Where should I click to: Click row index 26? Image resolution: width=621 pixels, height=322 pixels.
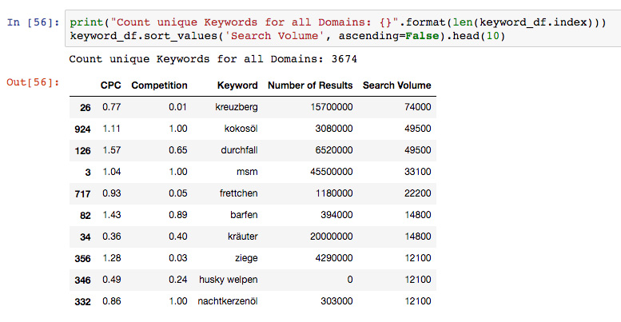(x=86, y=108)
